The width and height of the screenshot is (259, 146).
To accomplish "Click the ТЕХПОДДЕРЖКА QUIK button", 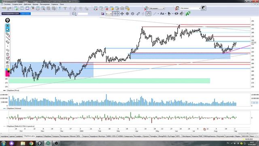I will pos(11,13).
